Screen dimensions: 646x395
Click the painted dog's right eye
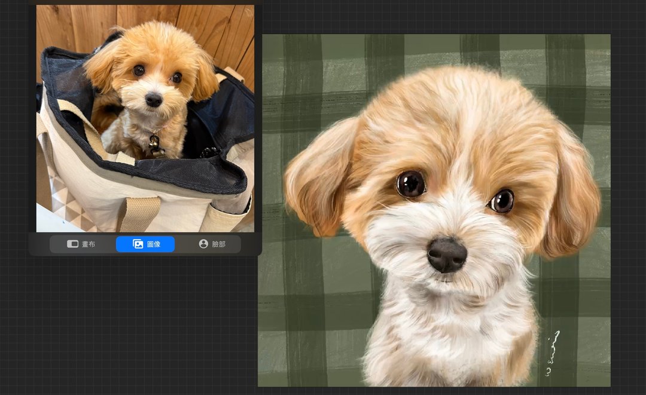[x=502, y=201]
